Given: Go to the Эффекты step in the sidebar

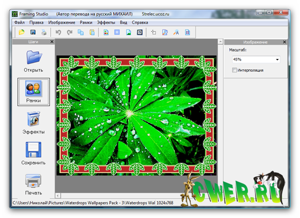Looking at the screenshot, I should [x=33, y=123].
